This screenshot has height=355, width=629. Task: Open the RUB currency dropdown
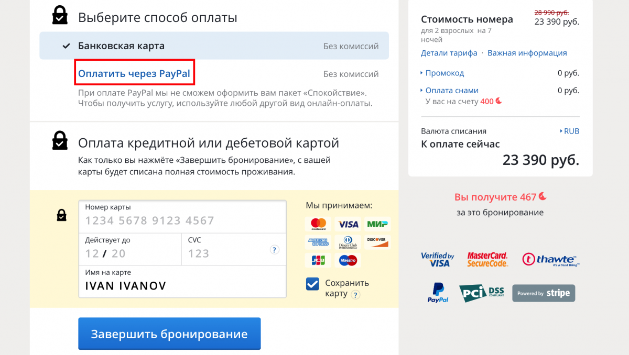pyautogui.click(x=569, y=131)
